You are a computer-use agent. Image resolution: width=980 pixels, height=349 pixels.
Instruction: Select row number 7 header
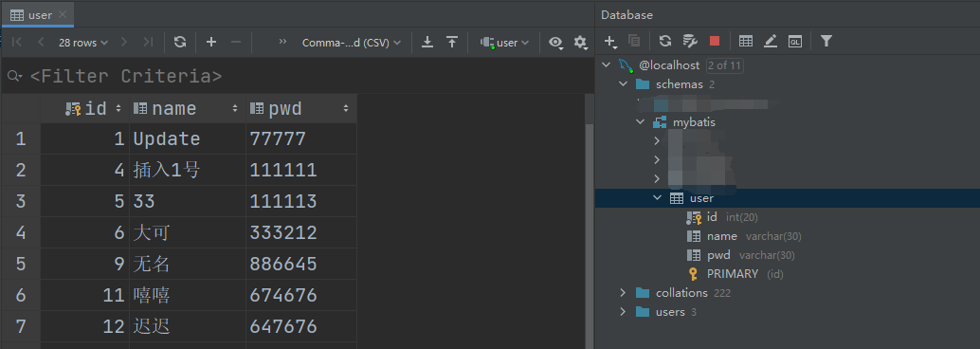click(21, 326)
